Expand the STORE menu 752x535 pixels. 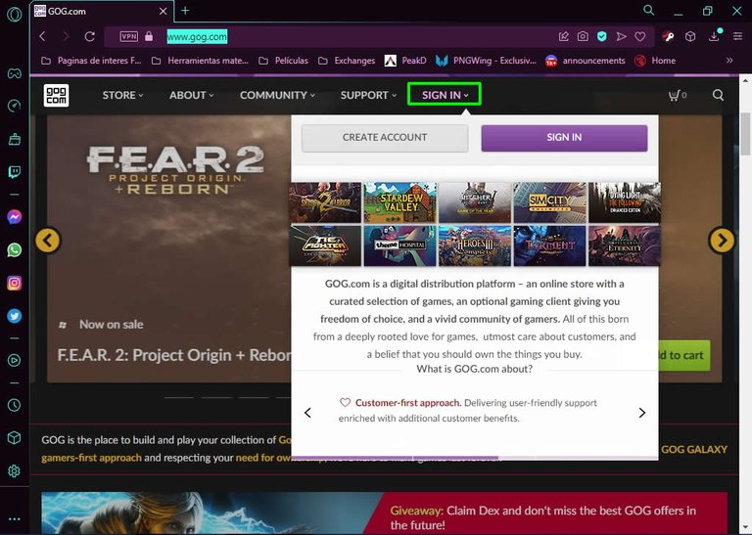pyautogui.click(x=122, y=95)
